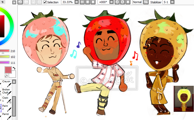The image size is (194, 120).
Task: Toggle the transparent color checker icon
Action: [x=6, y=76]
